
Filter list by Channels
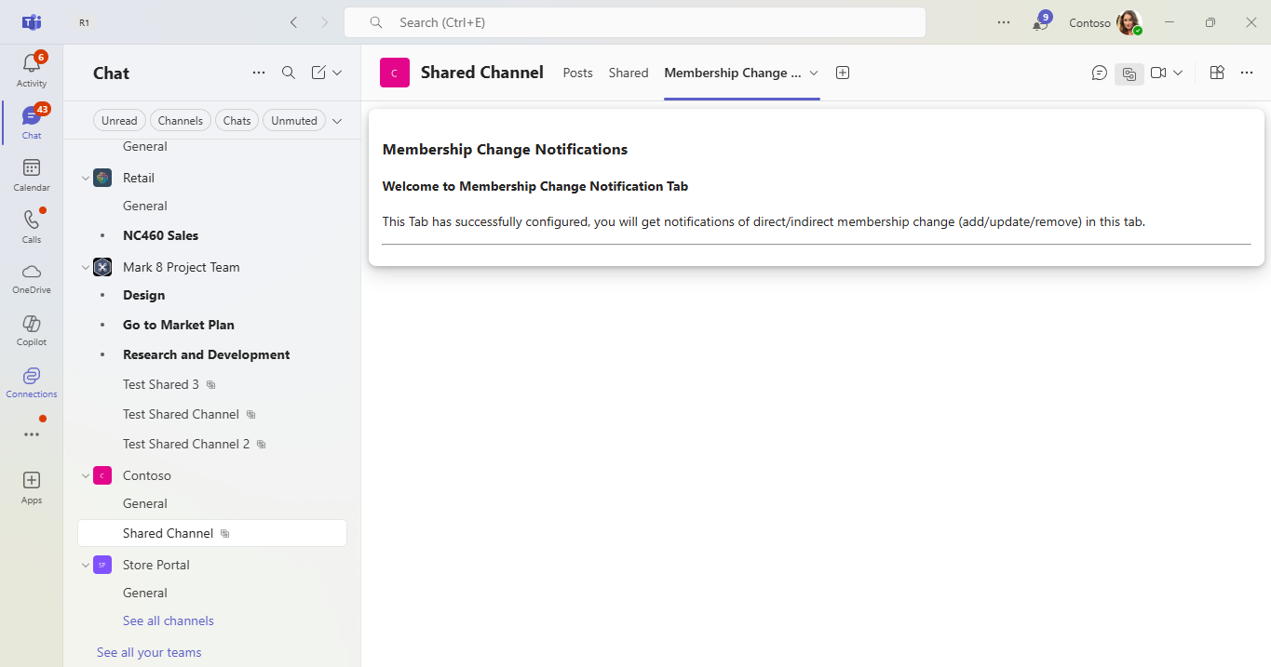(x=181, y=120)
